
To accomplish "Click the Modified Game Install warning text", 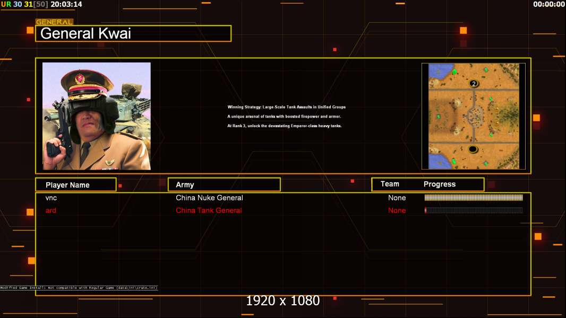I will 79,288.
